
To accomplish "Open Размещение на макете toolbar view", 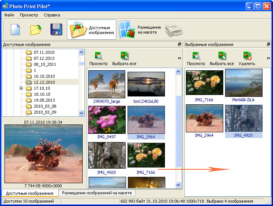I will 140,30.
